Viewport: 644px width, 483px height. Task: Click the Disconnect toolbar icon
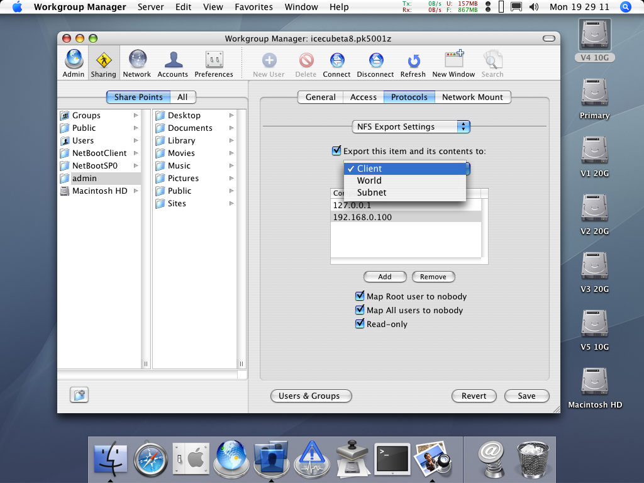(375, 65)
